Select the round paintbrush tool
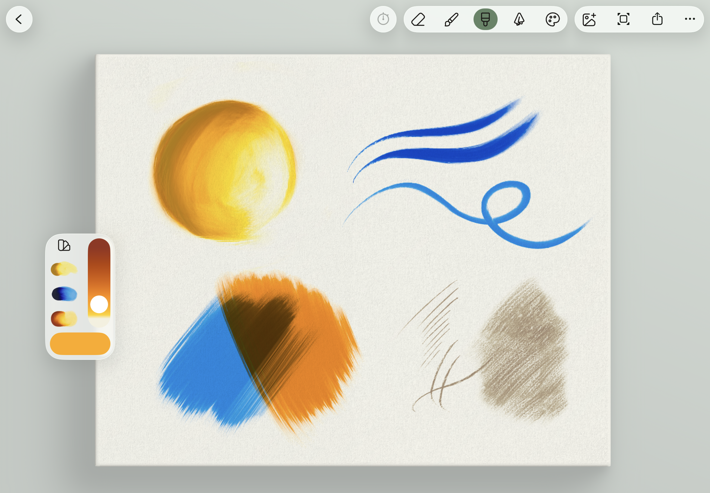 (452, 19)
